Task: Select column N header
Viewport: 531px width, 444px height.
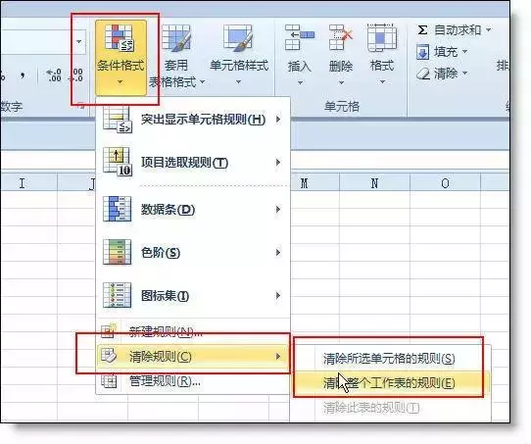Action: (x=374, y=183)
